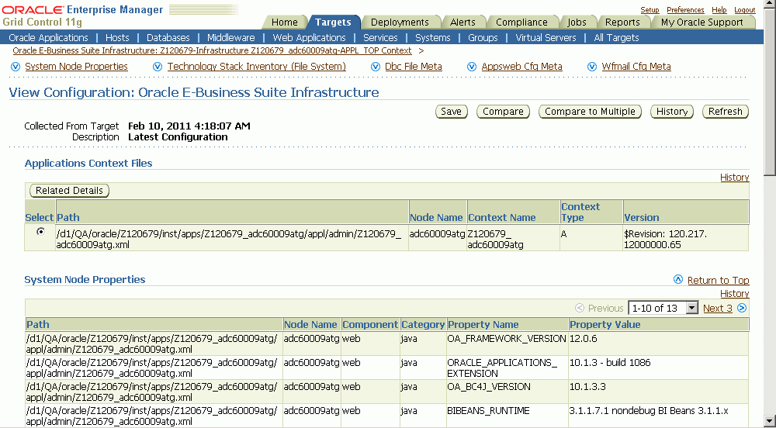Open History link under Applications Context Files

(734, 178)
